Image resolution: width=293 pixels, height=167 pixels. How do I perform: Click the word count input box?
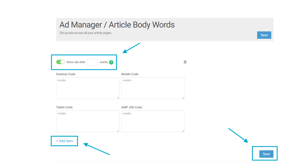[92, 62]
